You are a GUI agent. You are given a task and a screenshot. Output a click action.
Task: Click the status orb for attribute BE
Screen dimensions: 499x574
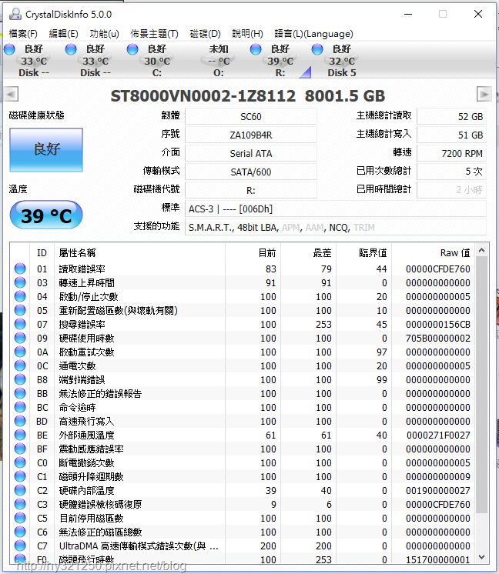pos(20,435)
